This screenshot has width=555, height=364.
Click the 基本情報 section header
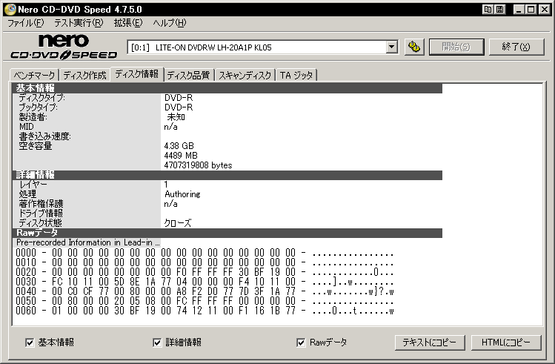coord(227,88)
